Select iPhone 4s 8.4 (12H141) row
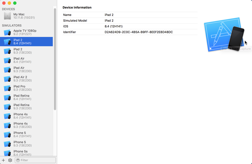Screen dimensions: 252x164 [26, 116]
